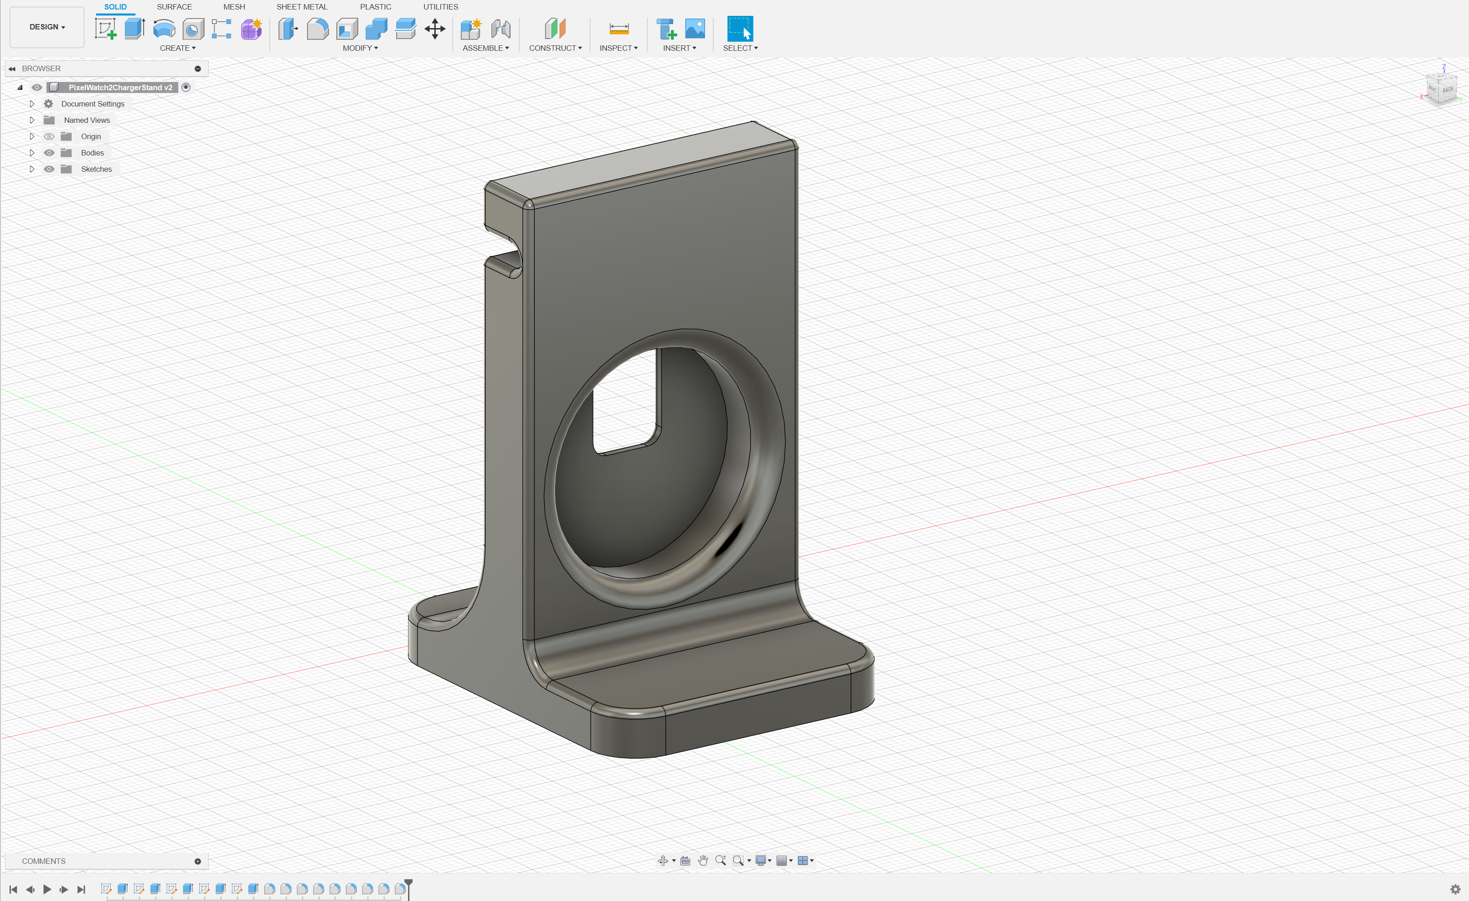Switch to the SHEET METAL tab
This screenshot has height=901, width=1469.
tap(302, 6)
